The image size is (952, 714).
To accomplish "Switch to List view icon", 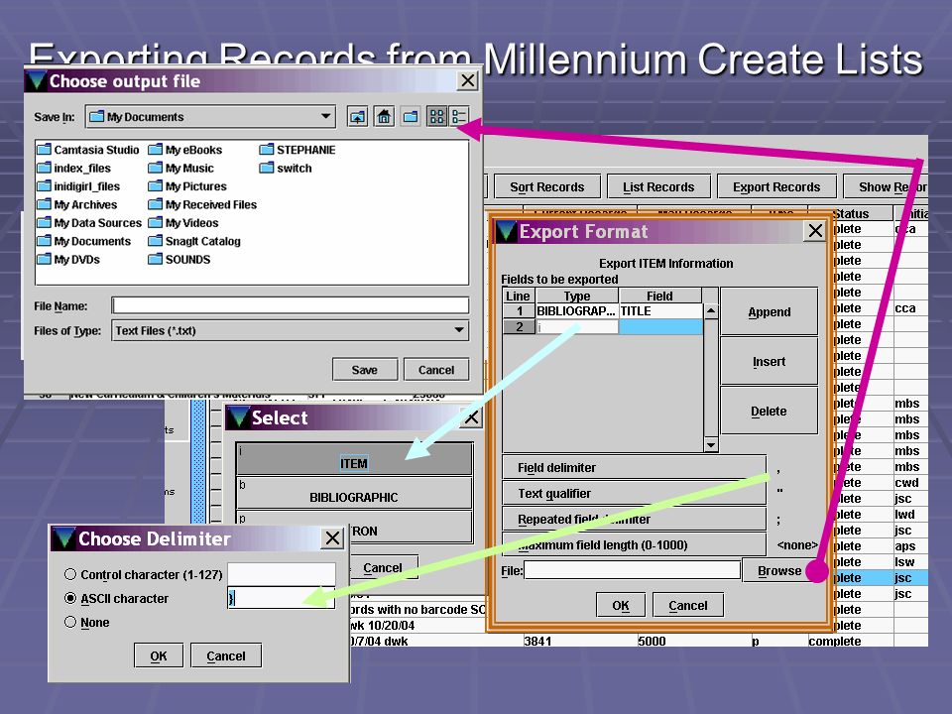I will (436, 117).
